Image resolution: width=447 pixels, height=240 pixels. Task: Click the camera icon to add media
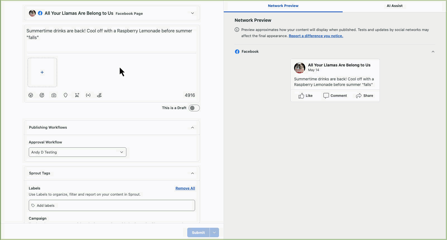54,95
